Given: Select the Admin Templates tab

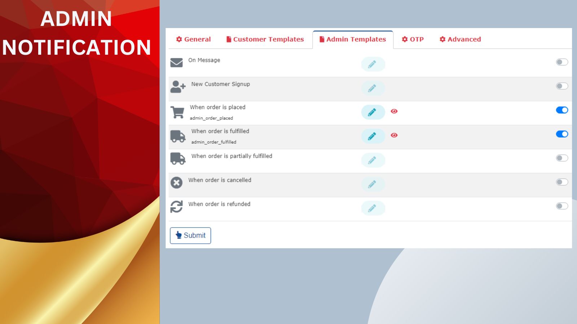Looking at the screenshot, I should point(353,39).
